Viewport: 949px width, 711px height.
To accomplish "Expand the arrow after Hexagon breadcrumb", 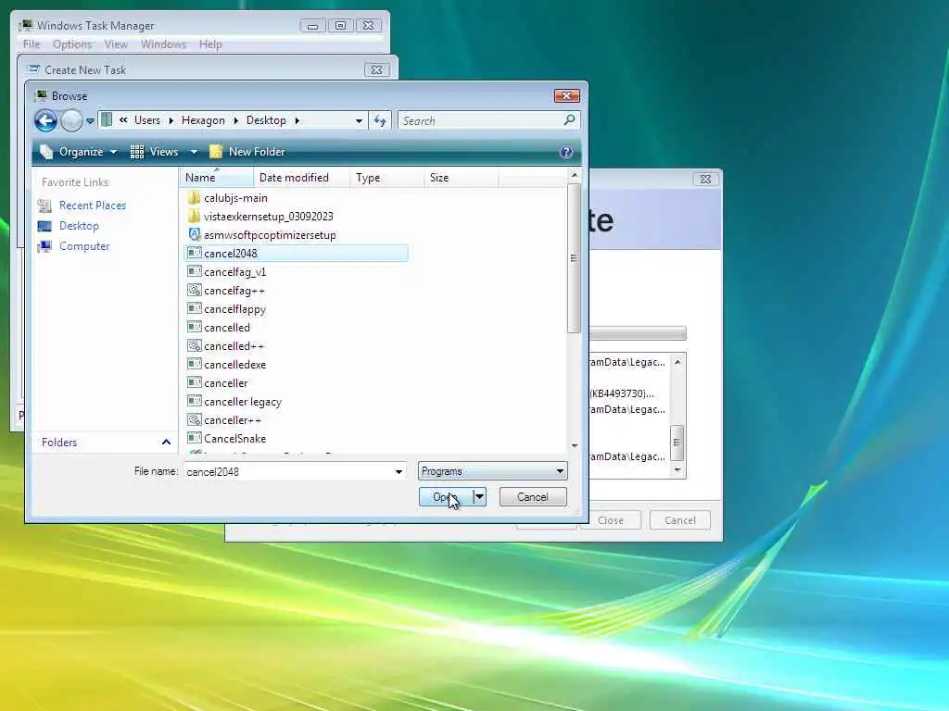I will point(236,121).
